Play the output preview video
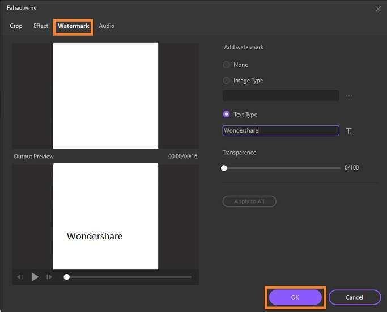Viewport: 387px width, 312px height. 35,277
